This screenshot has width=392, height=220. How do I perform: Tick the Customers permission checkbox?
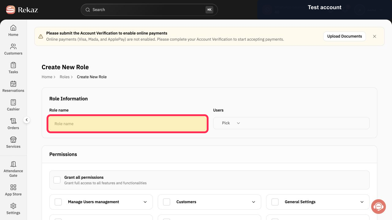coord(167,202)
